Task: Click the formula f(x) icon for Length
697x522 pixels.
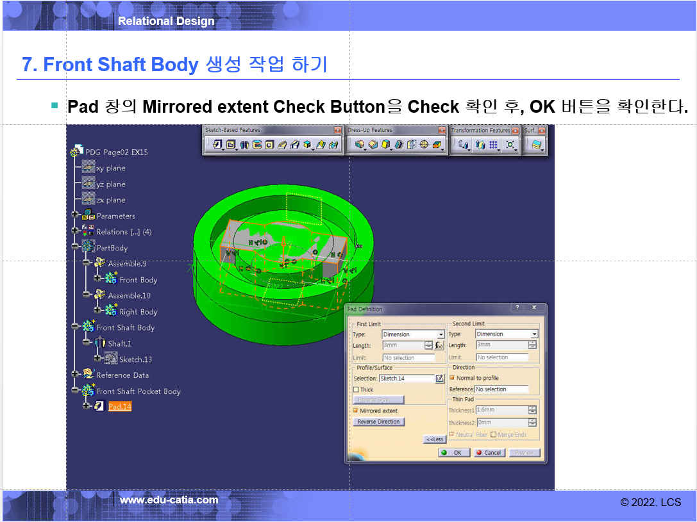Action: [x=439, y=345]
